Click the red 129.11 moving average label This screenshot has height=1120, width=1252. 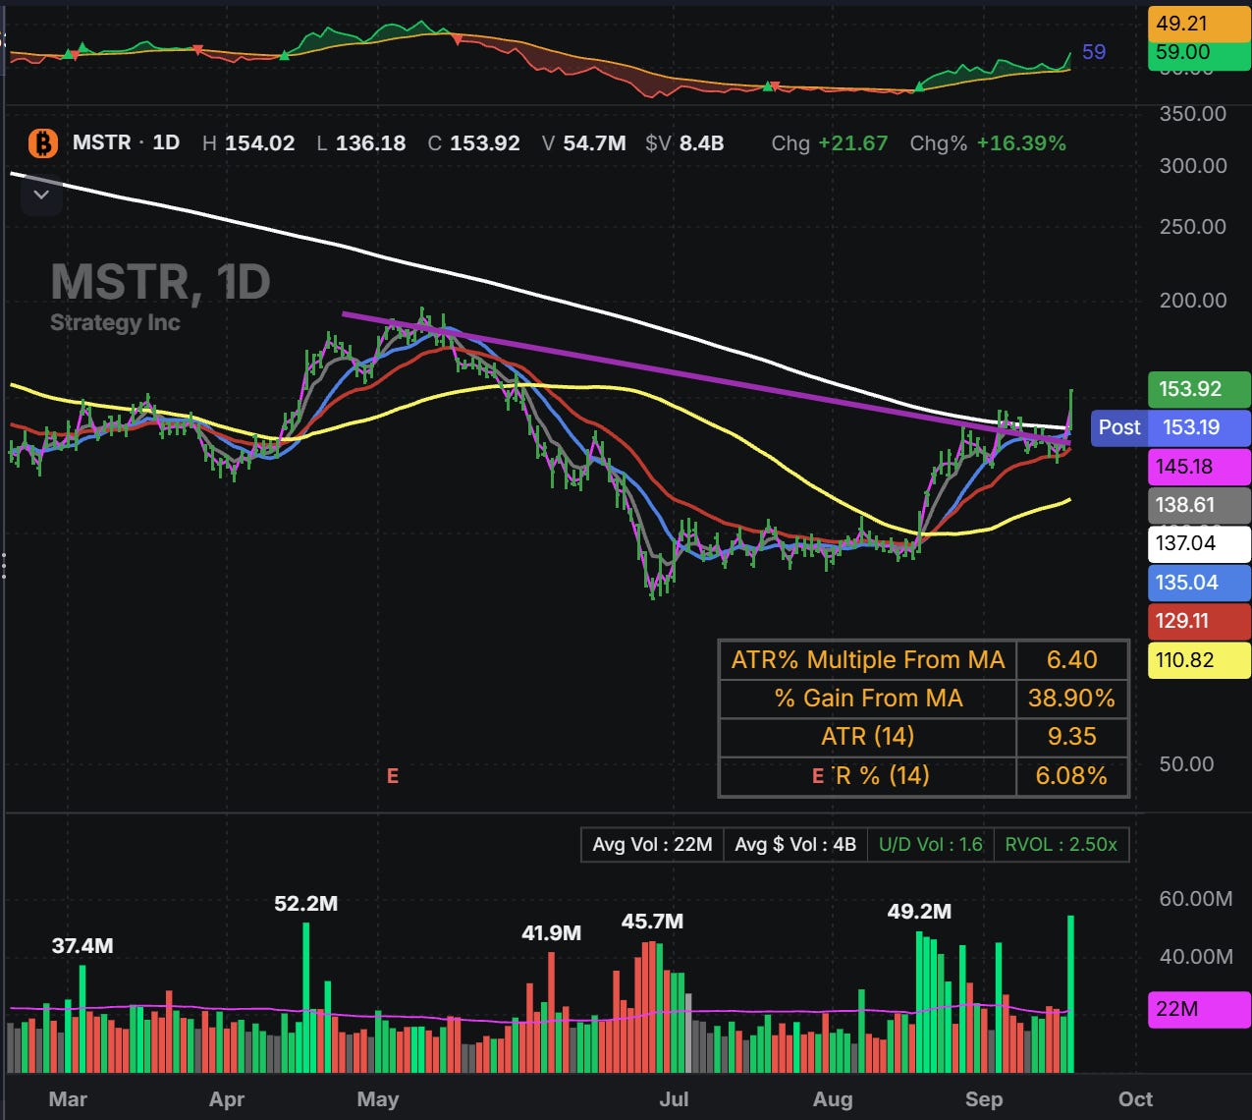pyautogui.click(x=1199, y=621)
